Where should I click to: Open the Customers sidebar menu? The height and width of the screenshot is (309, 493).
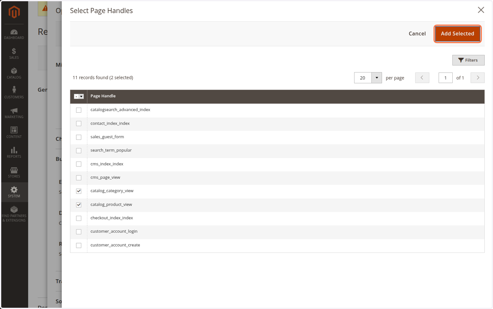tap(14, 93)
